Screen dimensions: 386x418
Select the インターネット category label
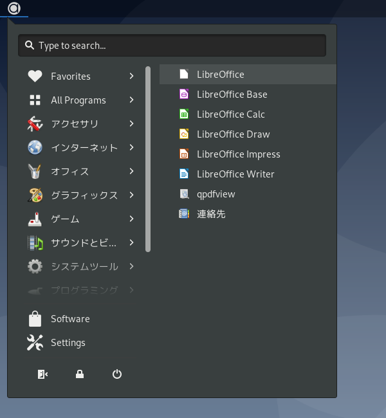[x=84, y=147]
